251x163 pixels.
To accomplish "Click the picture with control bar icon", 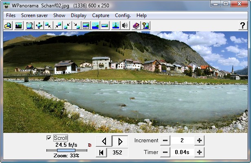I will point(86,26).
